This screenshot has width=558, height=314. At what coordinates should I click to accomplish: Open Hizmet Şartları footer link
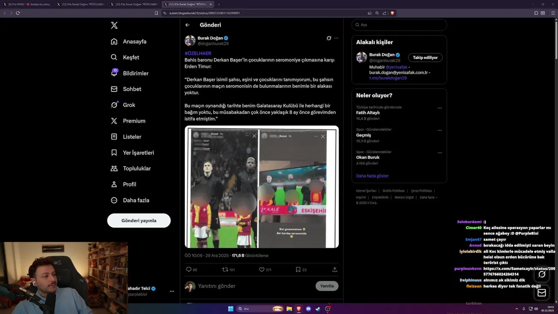pyautogui.click(x=366, y=191)
